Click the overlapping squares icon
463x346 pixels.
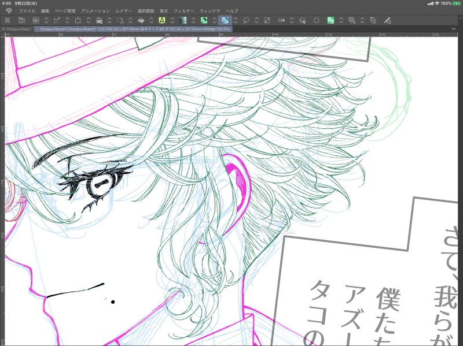click(x=373, y=20)
